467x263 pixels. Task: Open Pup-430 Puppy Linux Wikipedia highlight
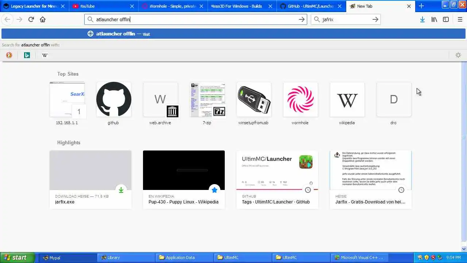coord(184,179)
